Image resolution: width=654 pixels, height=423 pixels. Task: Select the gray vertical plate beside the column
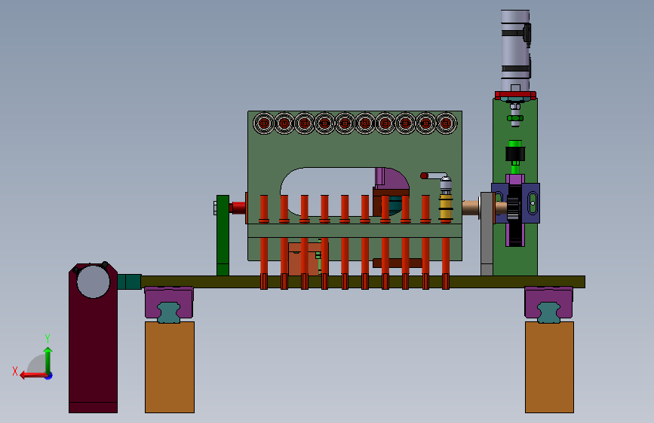487,233
